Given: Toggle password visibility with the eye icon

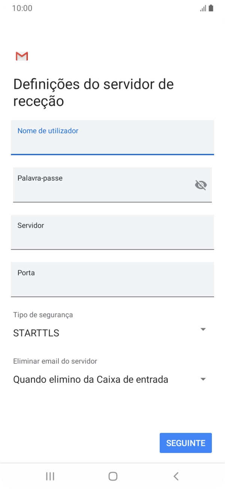Looking at the screenshot, I should [x=202, y=185].
